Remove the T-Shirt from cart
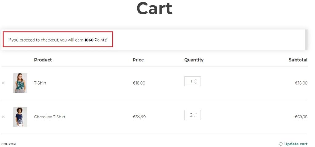Screen dimensions: 315x147 point(3,83)
